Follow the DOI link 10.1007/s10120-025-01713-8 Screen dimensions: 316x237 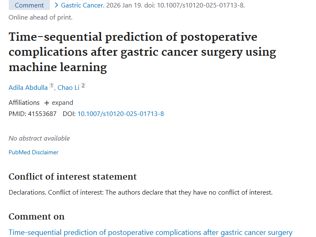[121, 114]
